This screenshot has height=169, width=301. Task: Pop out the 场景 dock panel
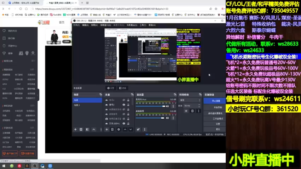click(x=100, y=95)
